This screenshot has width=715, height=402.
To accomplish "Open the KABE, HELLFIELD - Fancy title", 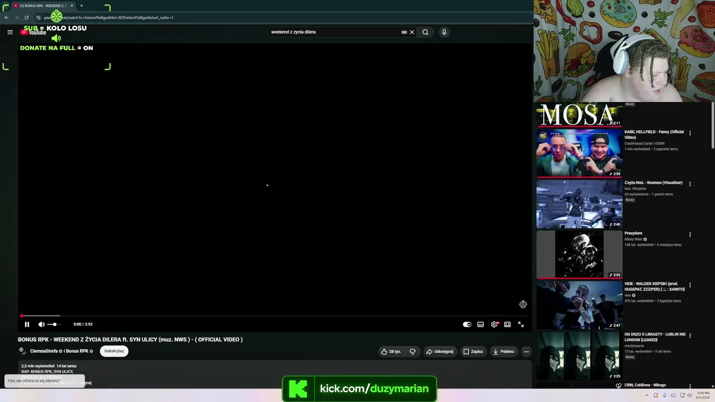I will tap(654, 135).
